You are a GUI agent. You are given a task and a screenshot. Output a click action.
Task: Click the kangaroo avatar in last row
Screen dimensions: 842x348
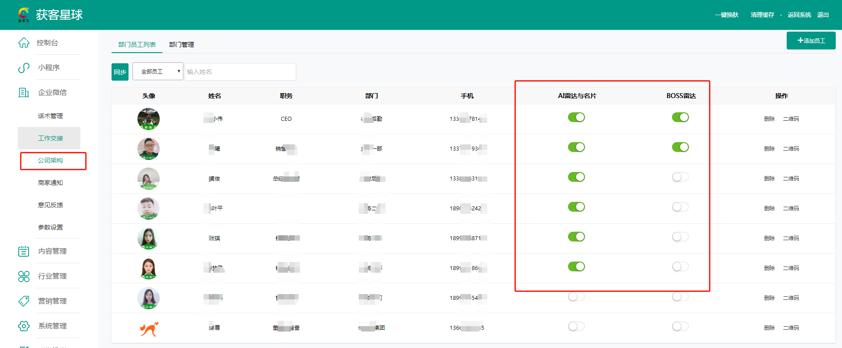point(149,328)
